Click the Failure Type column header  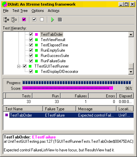click(x=59, y=109)
